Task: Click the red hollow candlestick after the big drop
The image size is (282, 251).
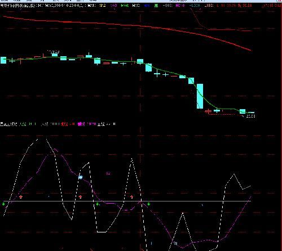Action: pos(208,111)
